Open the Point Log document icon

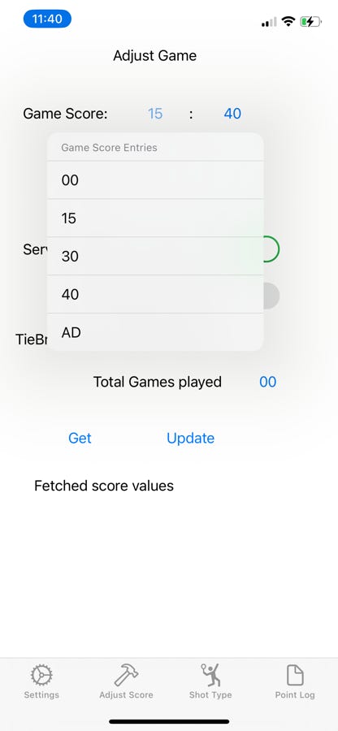click(295, 675)
